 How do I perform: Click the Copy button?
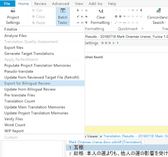(38, 17)
